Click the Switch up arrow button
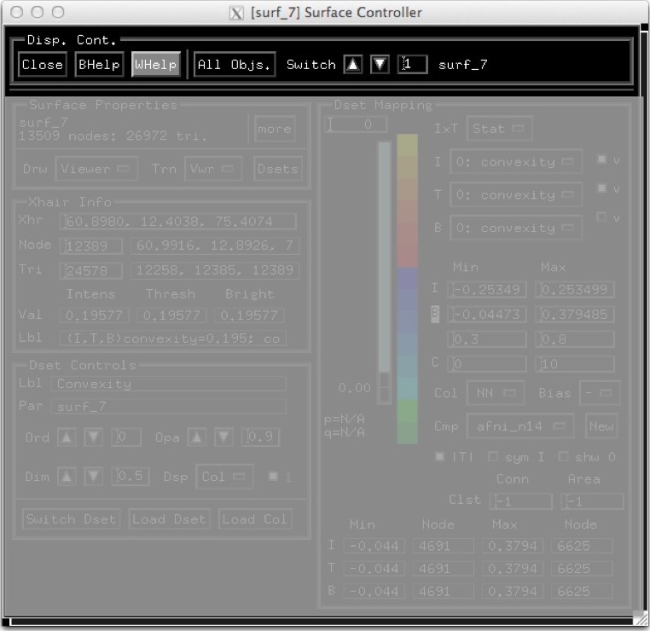The image size is (650, 631). click(x=352, y=65)
